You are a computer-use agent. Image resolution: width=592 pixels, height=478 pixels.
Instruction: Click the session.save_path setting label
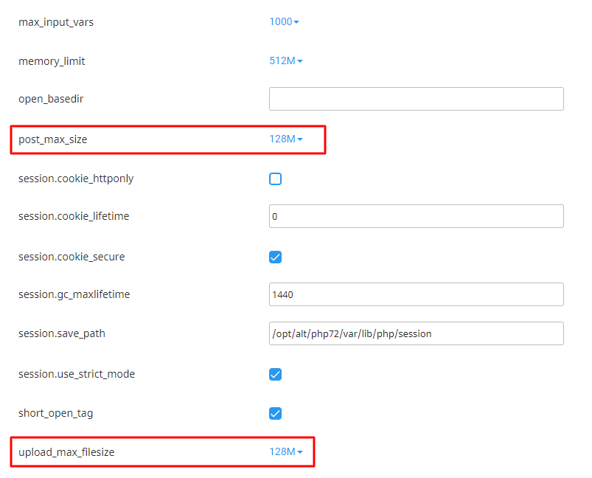click(62, 333)
